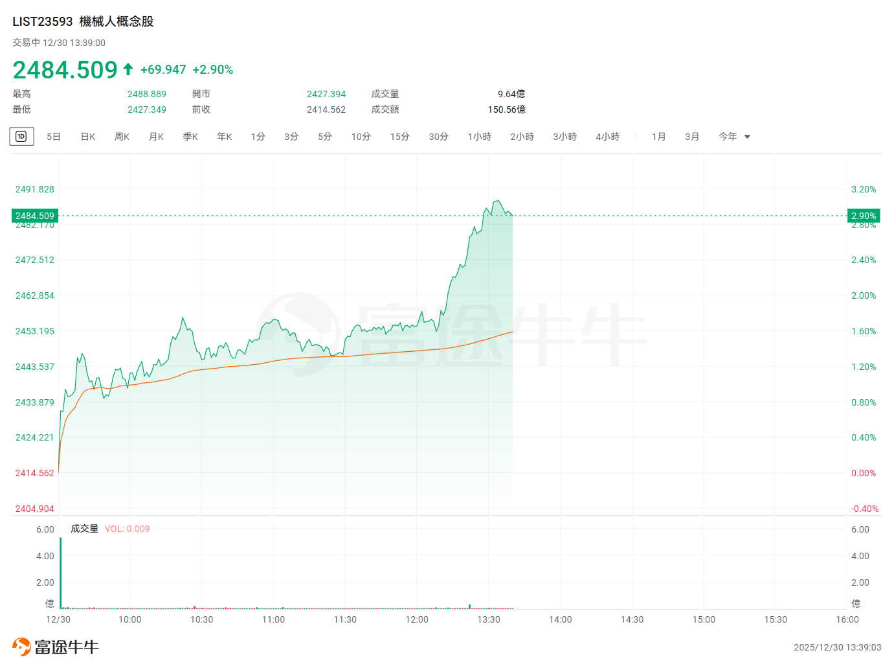
Task: Click the green up arrow beside price
Action: [x=128, y=69]
